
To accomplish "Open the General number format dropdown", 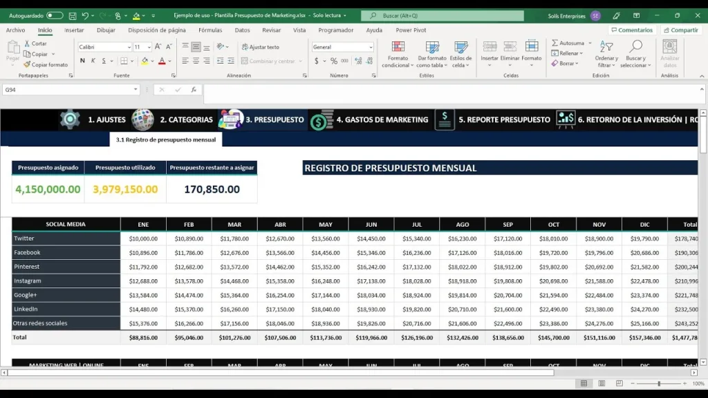I will tap(371, 47).
